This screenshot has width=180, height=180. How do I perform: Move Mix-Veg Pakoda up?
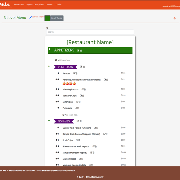[56, 89]
